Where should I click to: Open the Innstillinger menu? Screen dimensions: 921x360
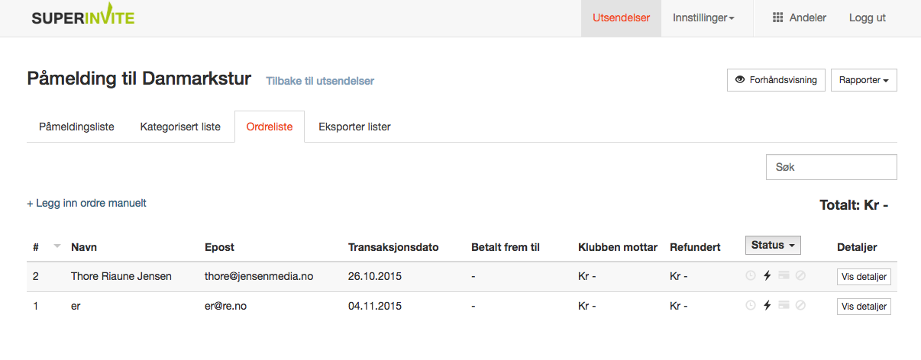coord(703,18)
